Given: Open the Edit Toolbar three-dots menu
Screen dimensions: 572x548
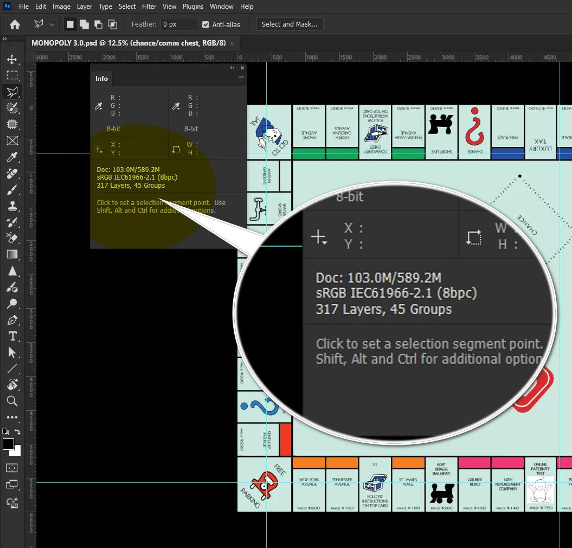Looking at the screenshot, I should pyautogui.click(x=12, y=417).
